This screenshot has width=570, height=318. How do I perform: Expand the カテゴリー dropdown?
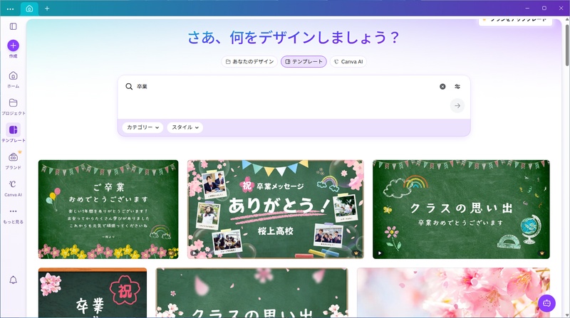143,127
